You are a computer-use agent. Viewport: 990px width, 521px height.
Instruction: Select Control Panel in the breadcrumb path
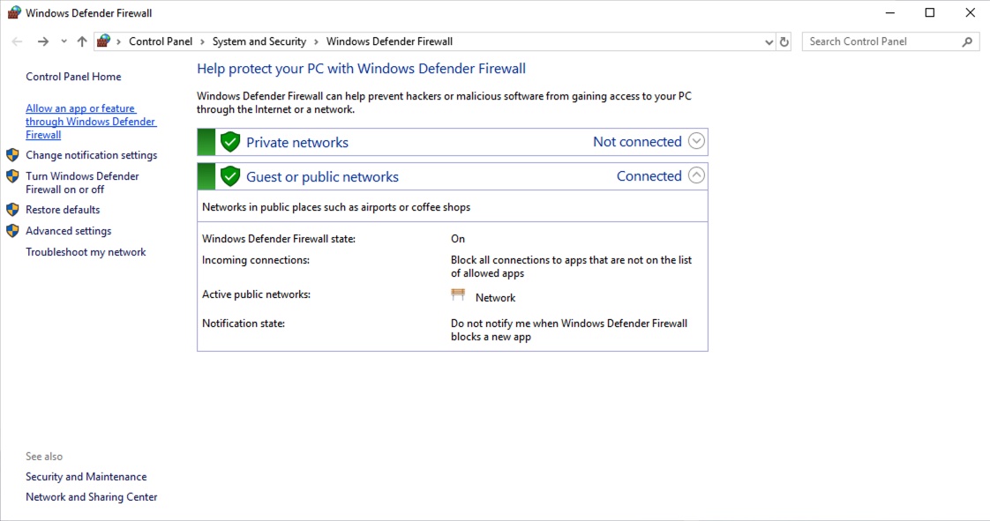point(161,41)
